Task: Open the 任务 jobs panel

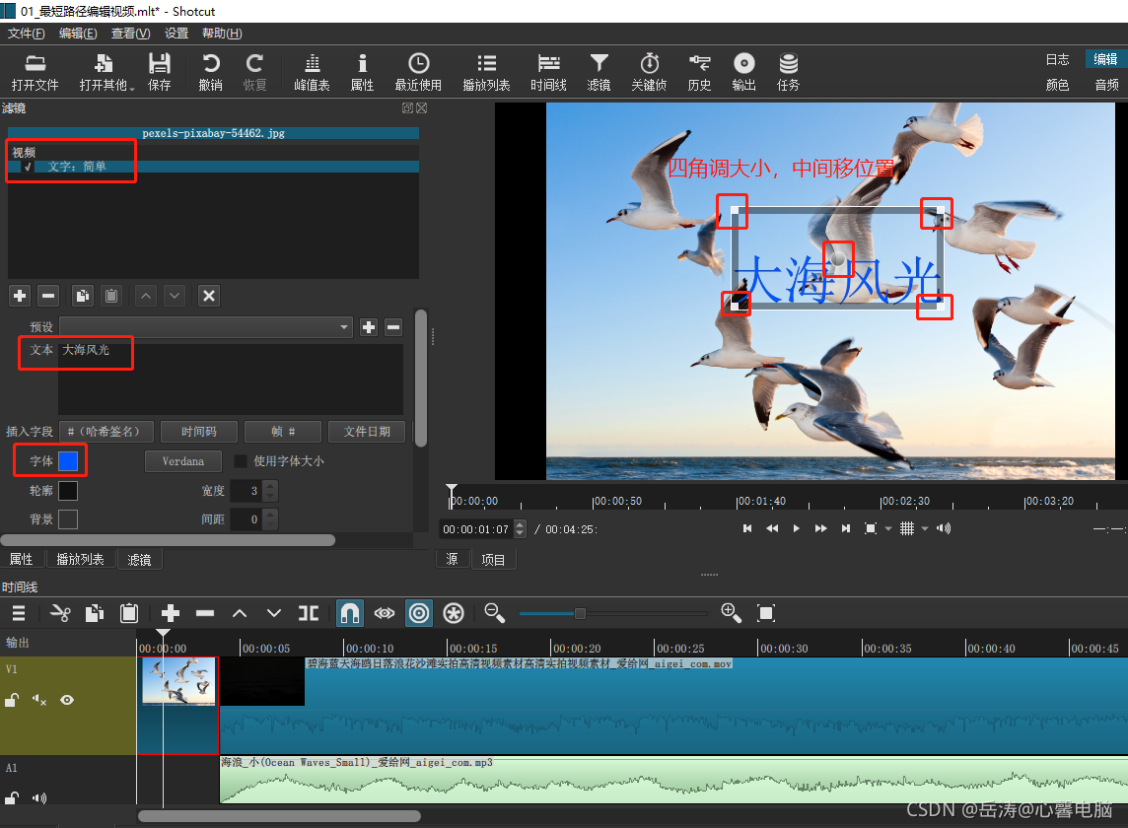Action: click(789, 72)
